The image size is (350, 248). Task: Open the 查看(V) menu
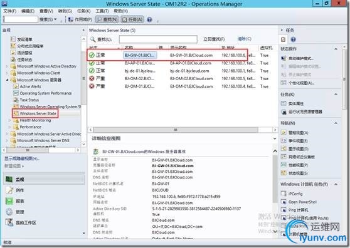[x=46, y=11]
